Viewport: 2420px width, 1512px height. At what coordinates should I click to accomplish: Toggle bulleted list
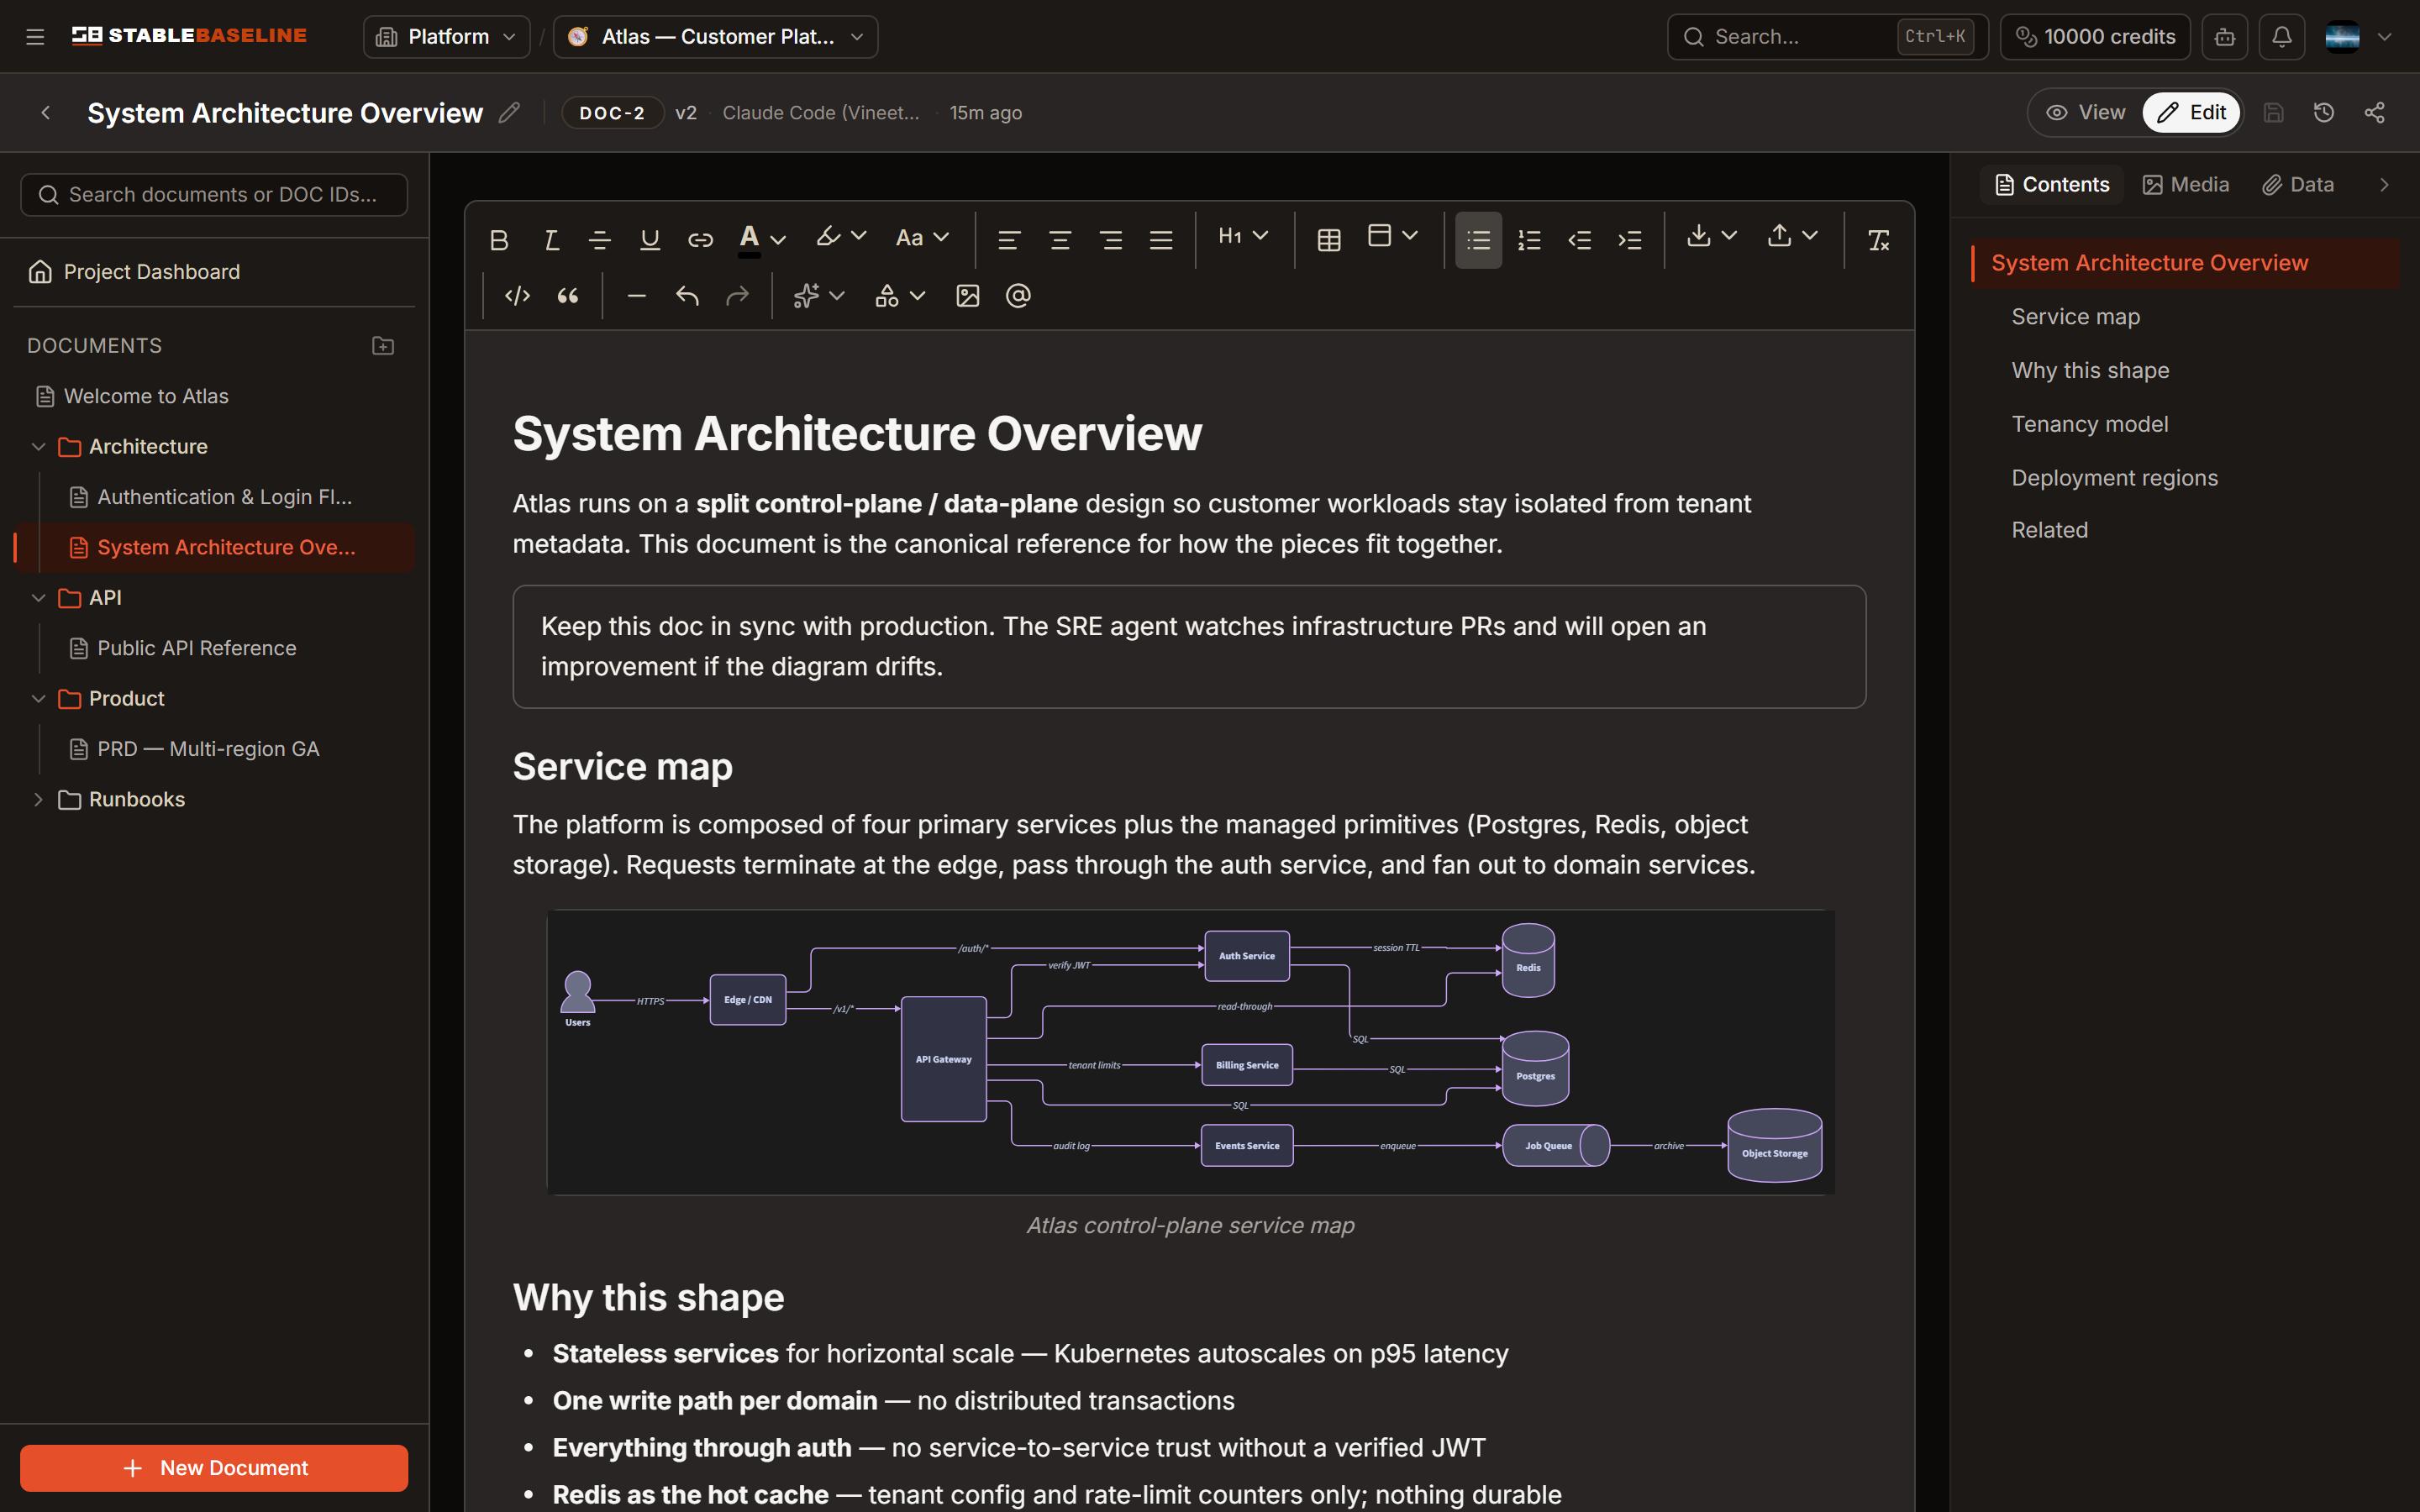coord(1478,240)
